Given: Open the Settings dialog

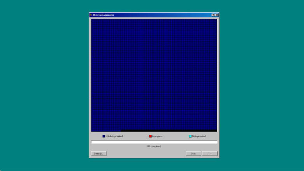Looking at the screenshot, I should [x=98, y=154].
